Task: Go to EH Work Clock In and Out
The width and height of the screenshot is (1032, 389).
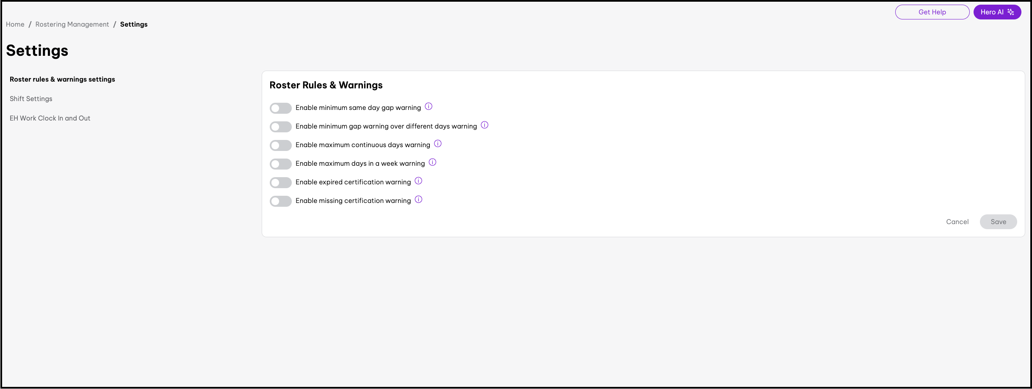Action: 50,118
